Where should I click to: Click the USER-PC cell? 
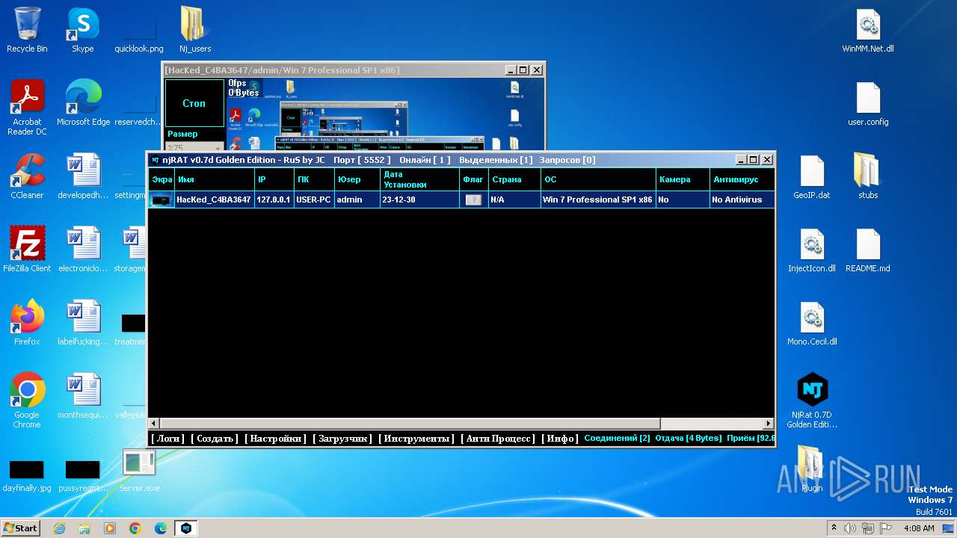point(314,200)
